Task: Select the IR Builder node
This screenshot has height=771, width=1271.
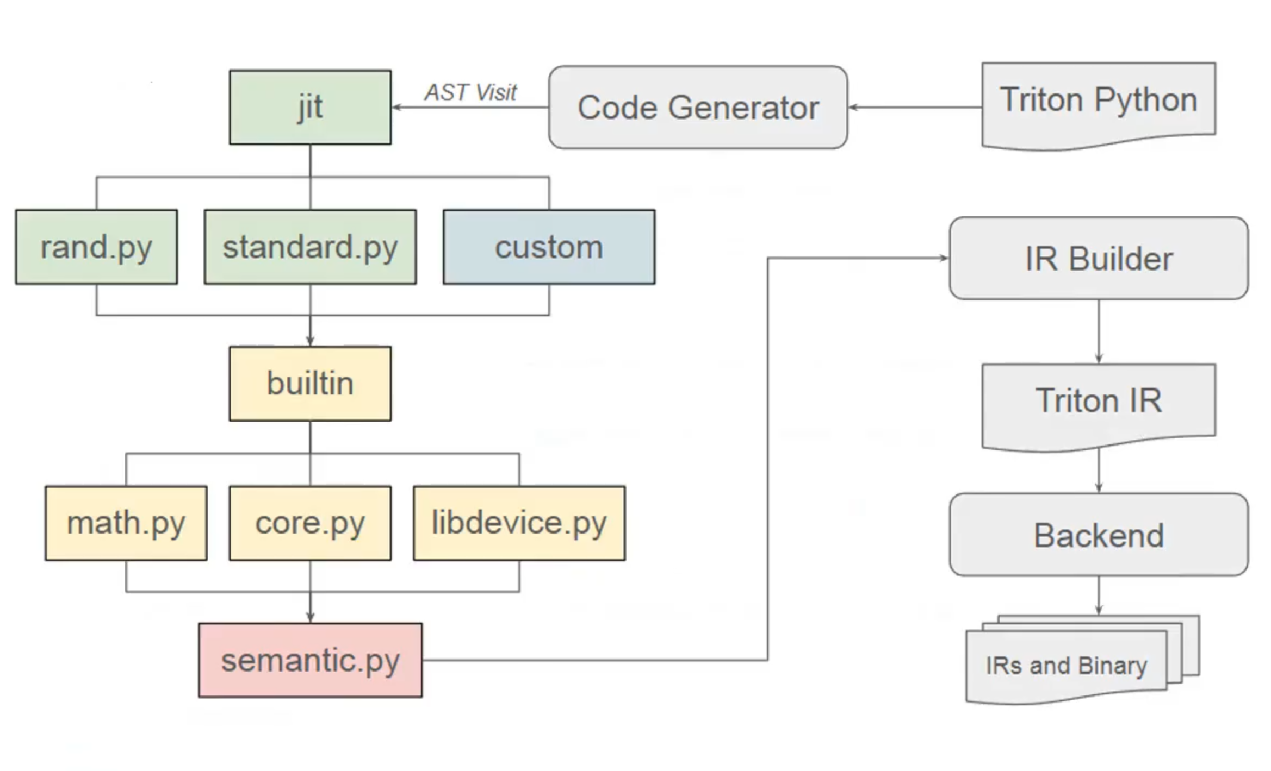Action: 1099,258
